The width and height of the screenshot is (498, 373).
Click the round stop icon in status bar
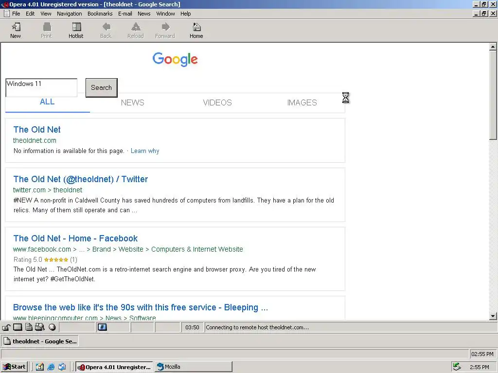[x=52, y=327]
